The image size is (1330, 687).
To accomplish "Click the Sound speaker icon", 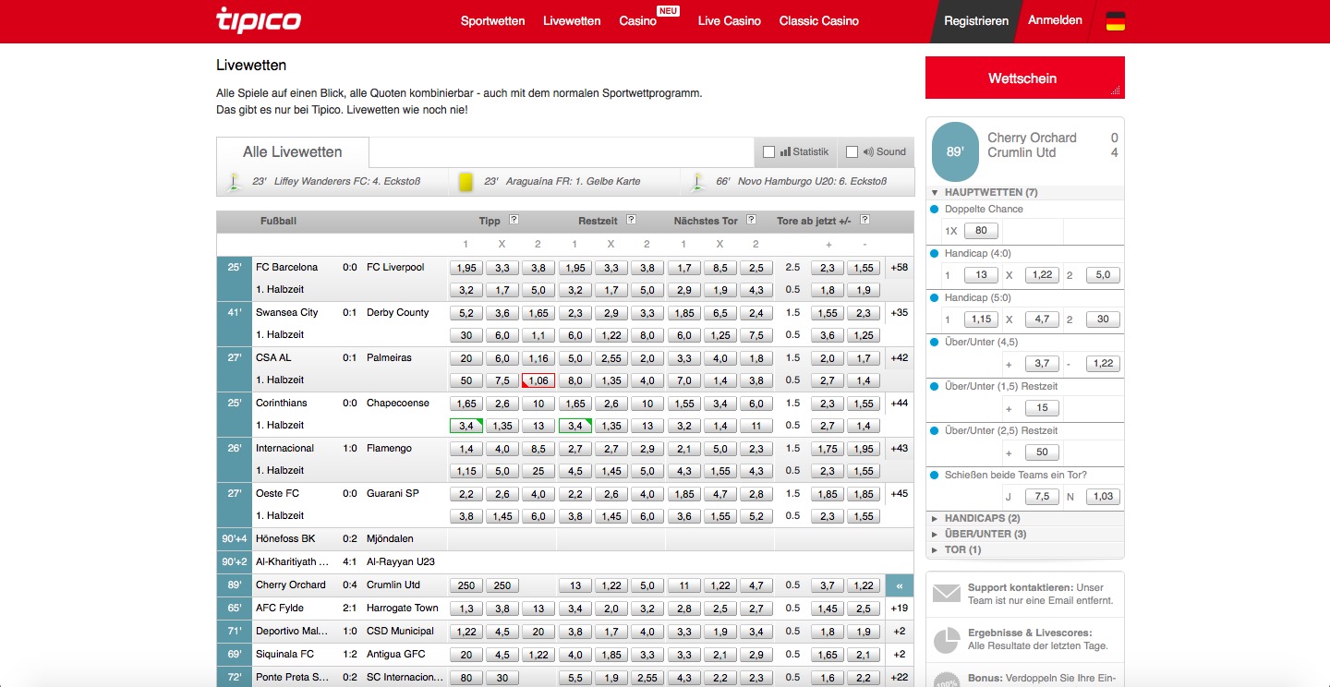I will 867,152.
